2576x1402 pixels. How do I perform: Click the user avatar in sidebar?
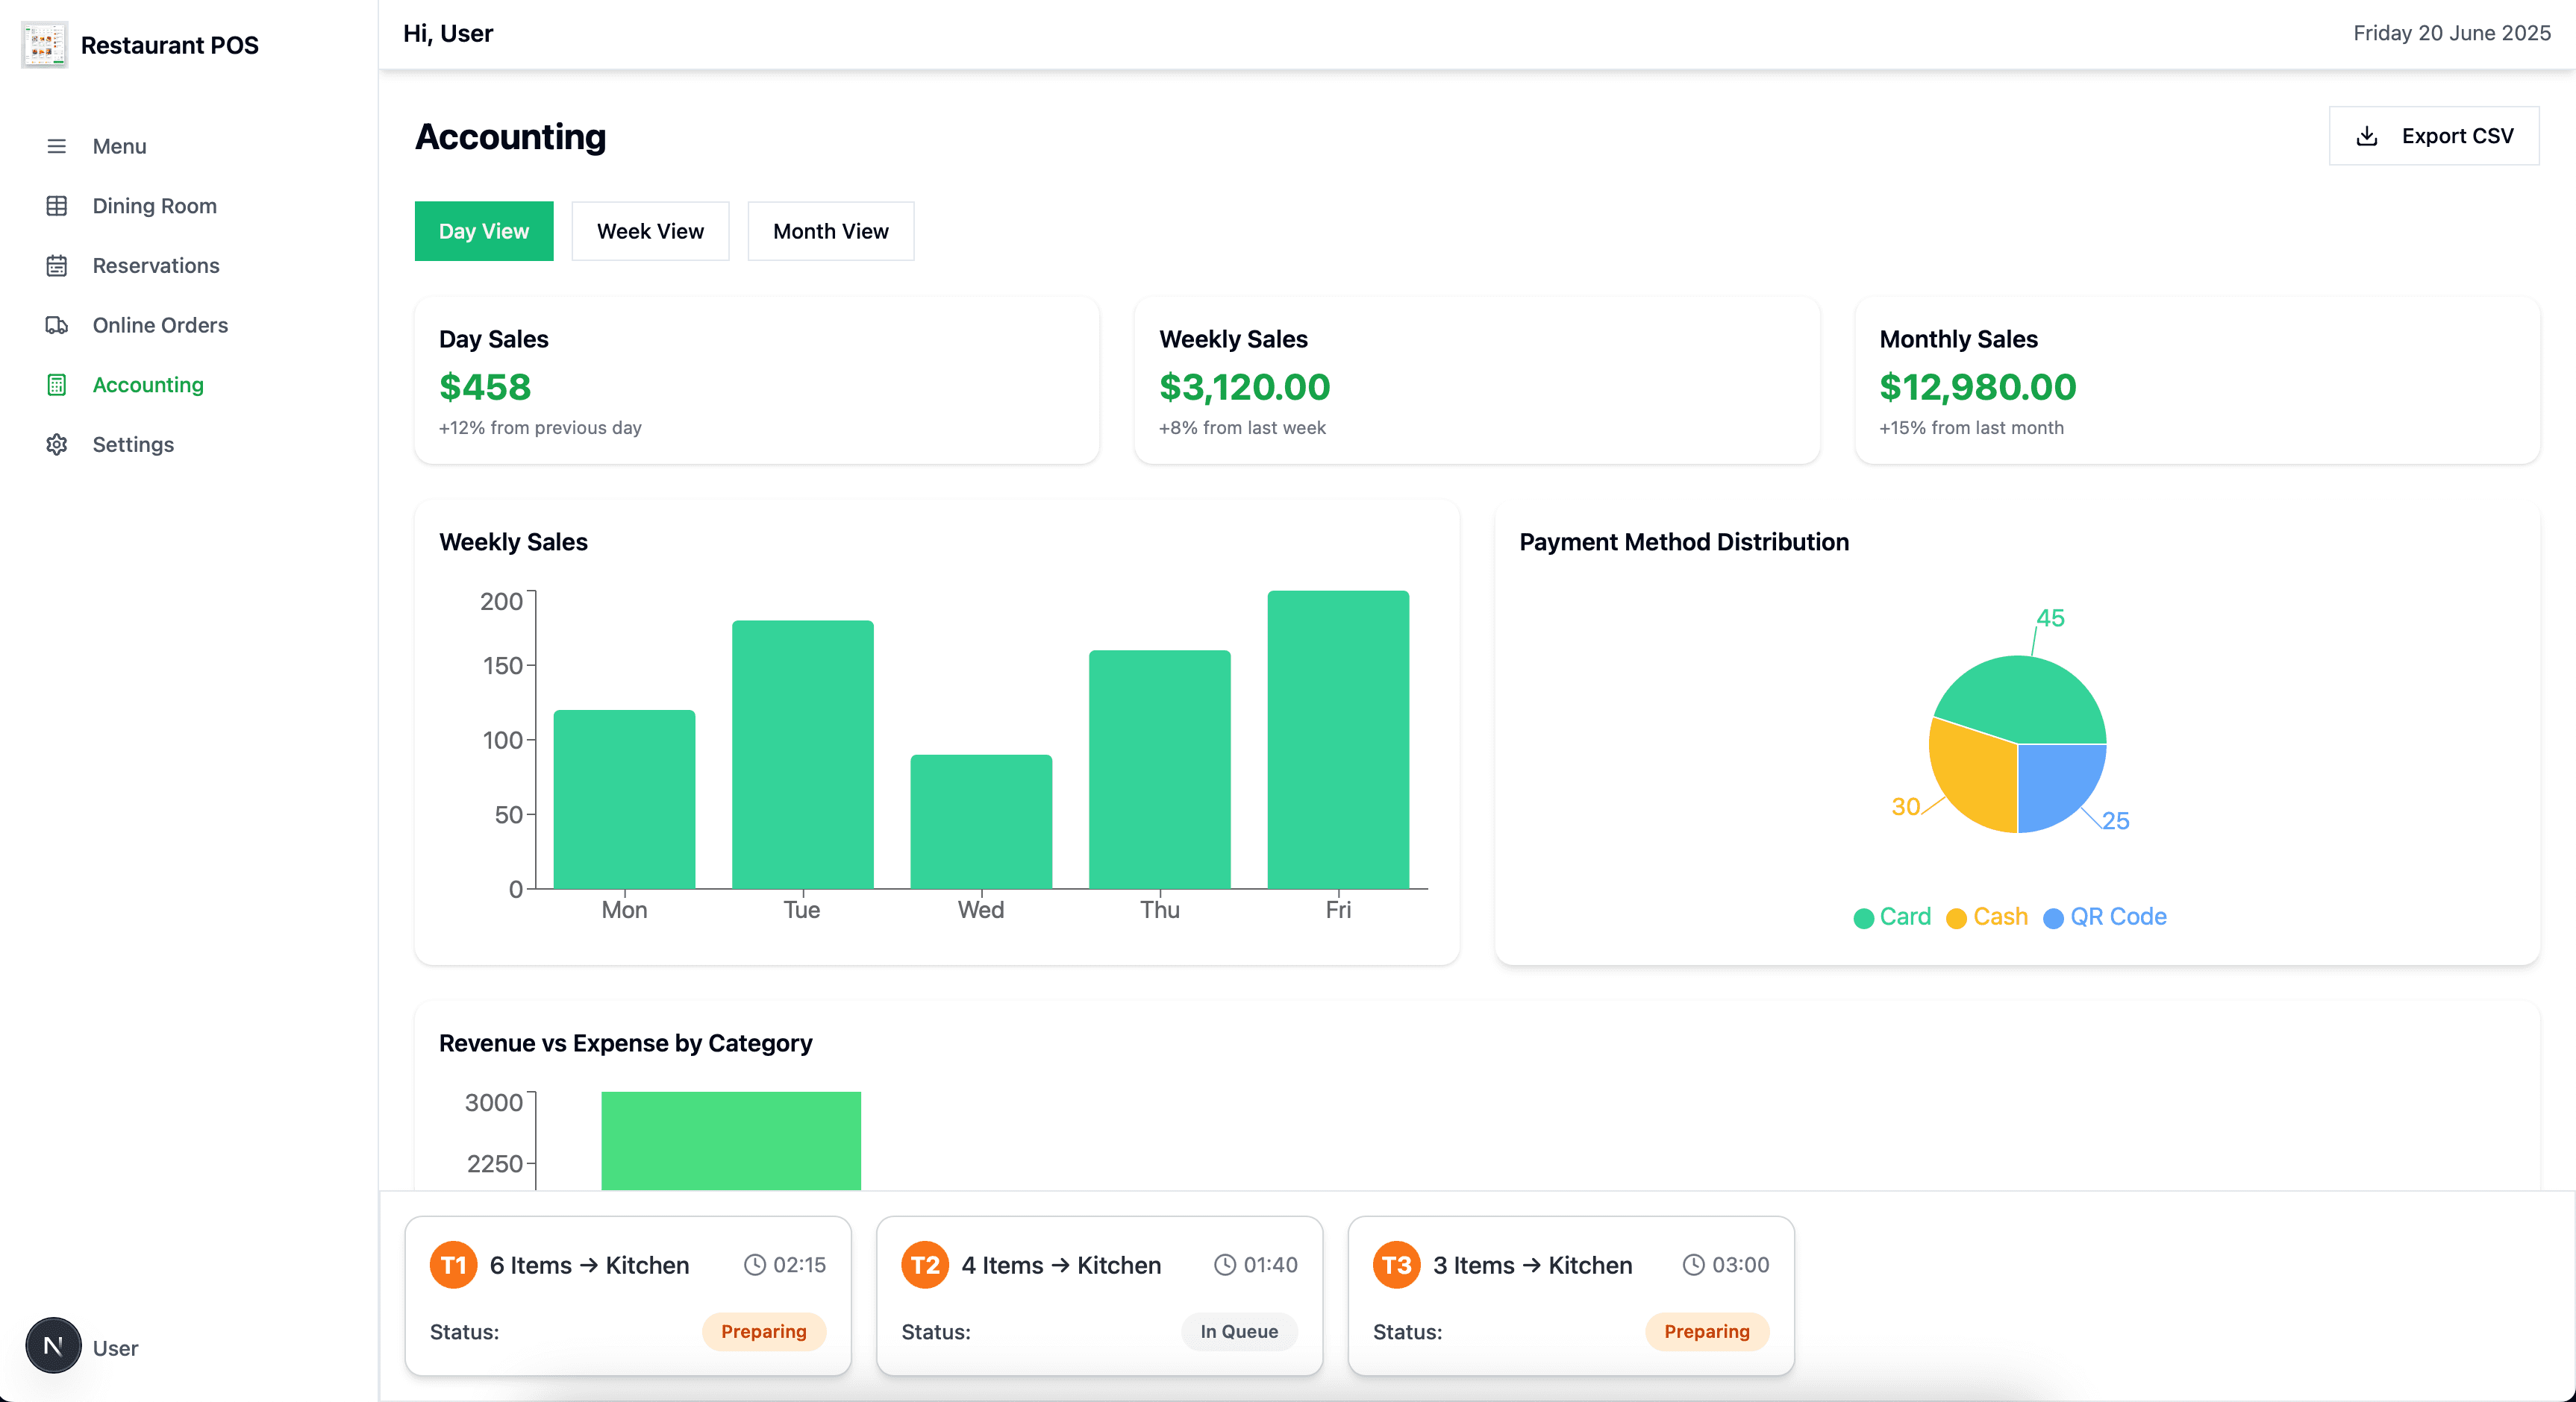pyautogui.click(x=53, y=1346)
